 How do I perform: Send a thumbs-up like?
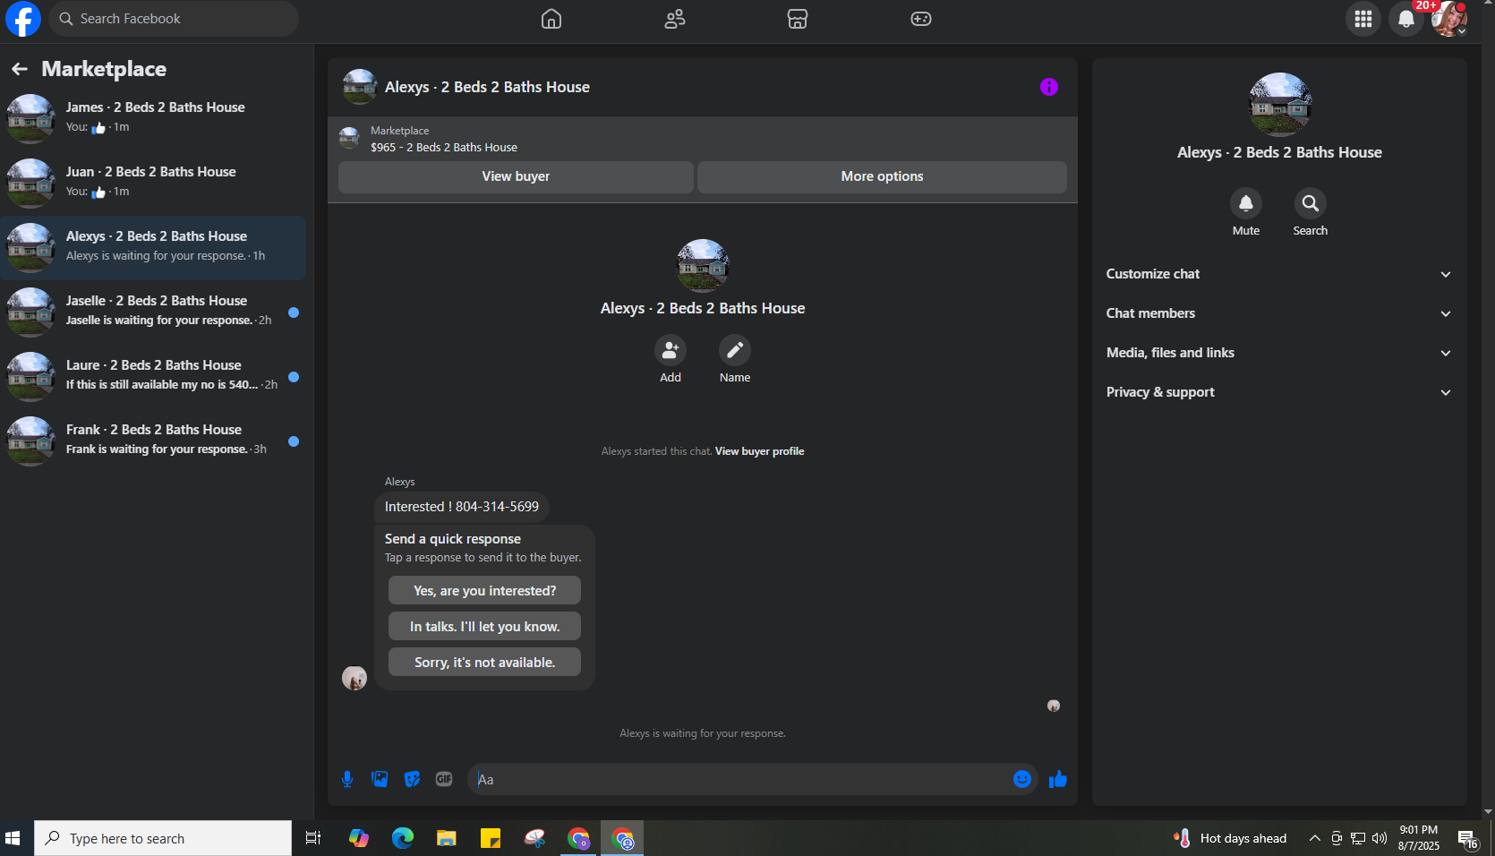click(x=1058, y=779)
